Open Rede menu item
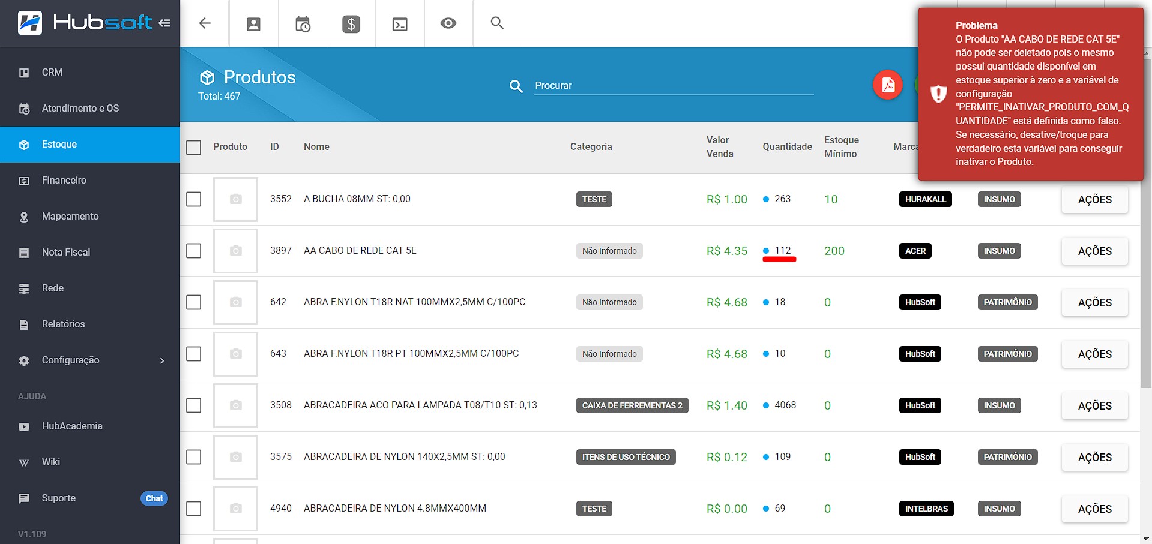 (x=90, y=288)
